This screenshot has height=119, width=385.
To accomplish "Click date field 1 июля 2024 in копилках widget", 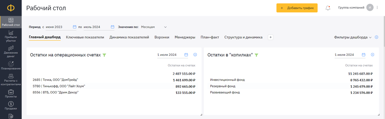I will click(350, 55).
